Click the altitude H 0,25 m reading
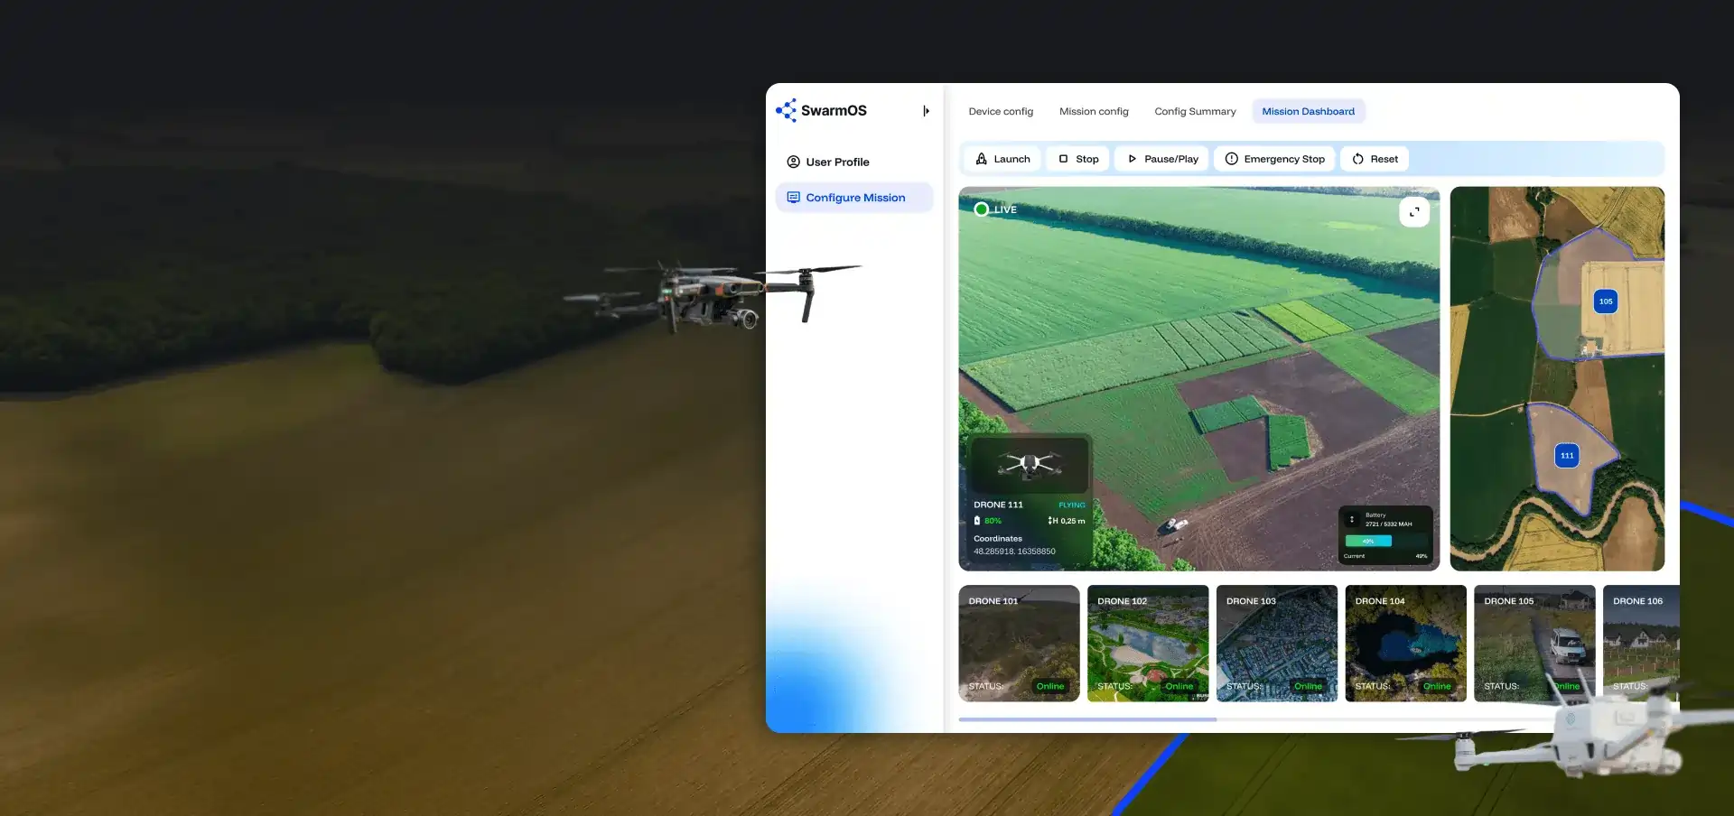 [1067, 521]
